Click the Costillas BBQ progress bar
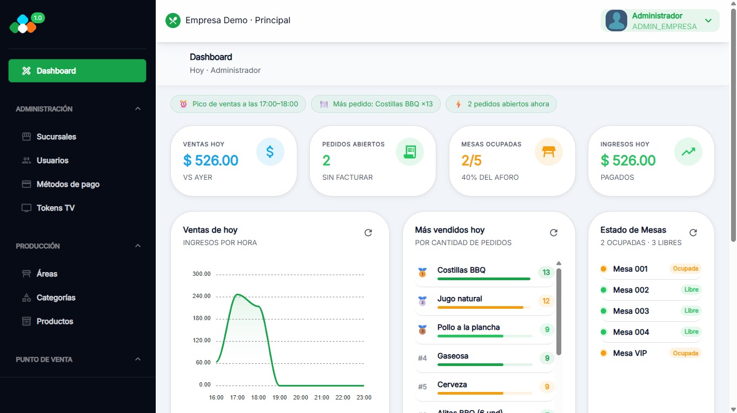The width and height of the screenshot is (737, 413). pos(483,279)
